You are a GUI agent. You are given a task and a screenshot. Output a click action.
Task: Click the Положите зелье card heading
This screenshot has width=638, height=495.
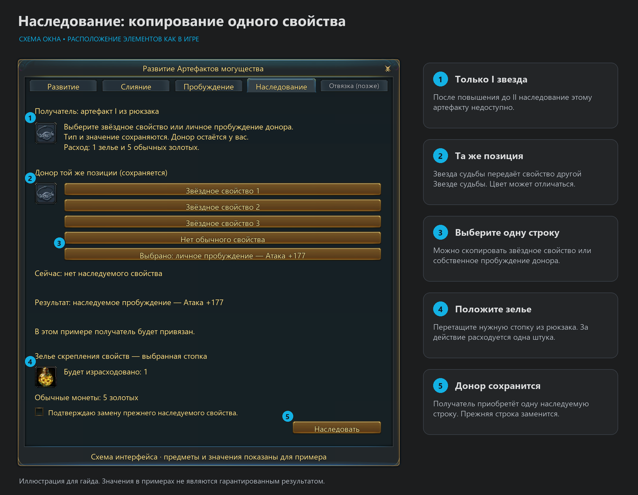[x=493, y=309]
